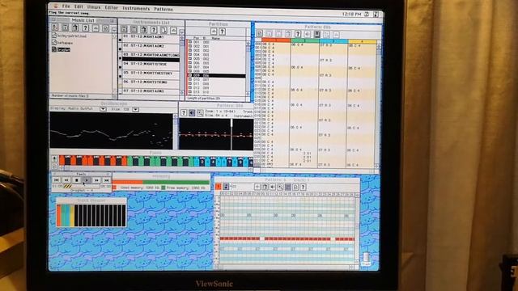Click the fast-forward button in Tools window
This screenshot has height=291, width=518.
(96, 180)
